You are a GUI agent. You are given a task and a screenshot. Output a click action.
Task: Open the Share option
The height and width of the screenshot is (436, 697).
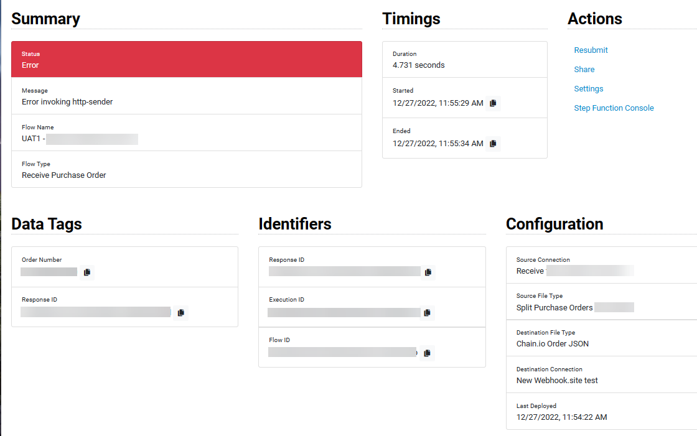[x=584, y=69]
